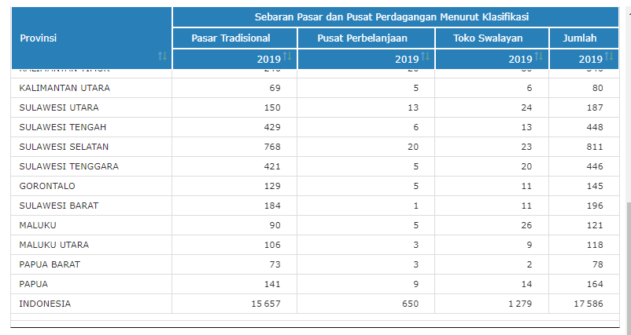This screenshot has height=335, width=631.
Task: Sort by Toko Swalayan 2019 arrows
Action: pos(539,56)
